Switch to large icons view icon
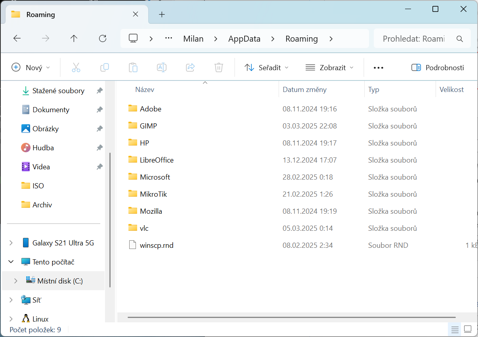The height and width of the screenshot is (337, 478). pyautogui.click(x=468, y=329)
